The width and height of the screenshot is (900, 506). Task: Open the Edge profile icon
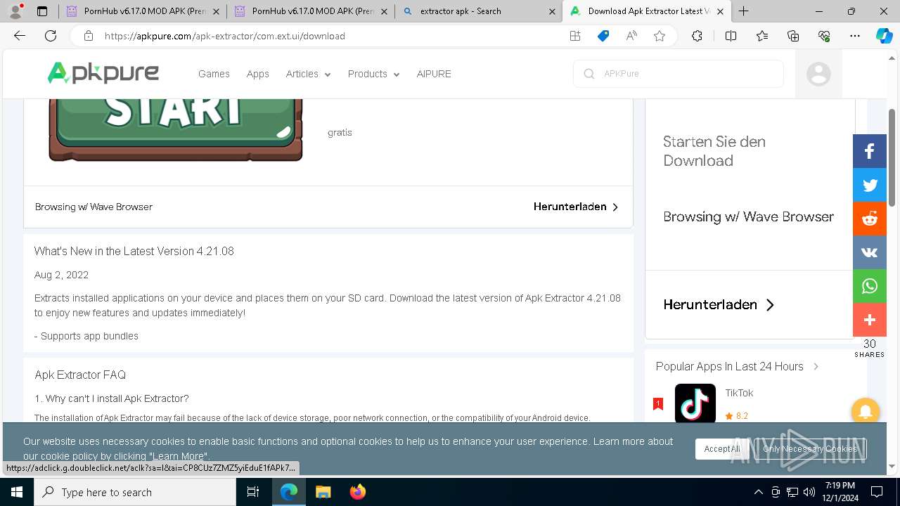tap(15, 11)
